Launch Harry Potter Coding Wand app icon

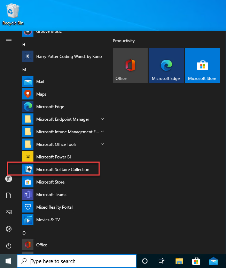coord(28,56)
